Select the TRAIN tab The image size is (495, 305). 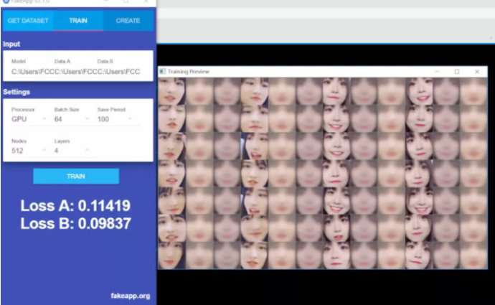(x=78, y=21)
